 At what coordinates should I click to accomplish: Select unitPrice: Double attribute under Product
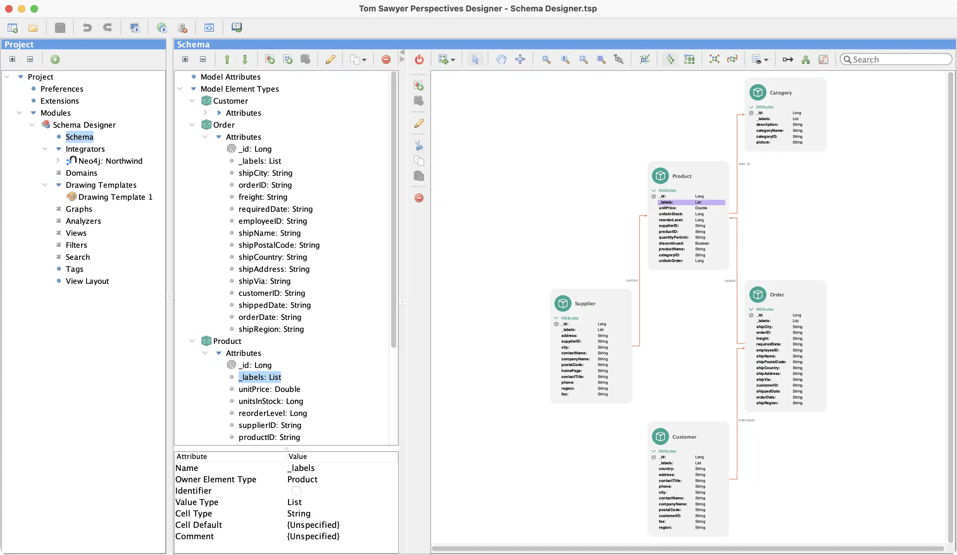coord(269,389)
